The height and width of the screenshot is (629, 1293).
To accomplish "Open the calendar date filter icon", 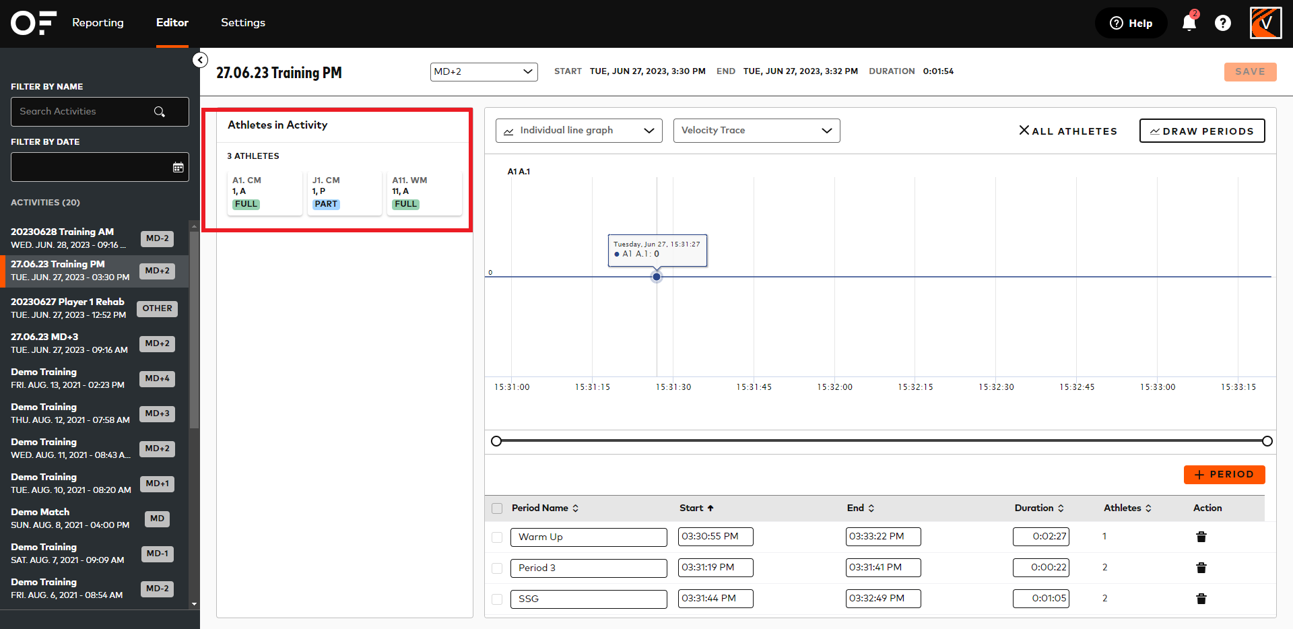I will pos(177,166).
